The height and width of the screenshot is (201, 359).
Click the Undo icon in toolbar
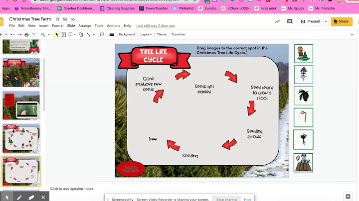[x=12, y=34]
